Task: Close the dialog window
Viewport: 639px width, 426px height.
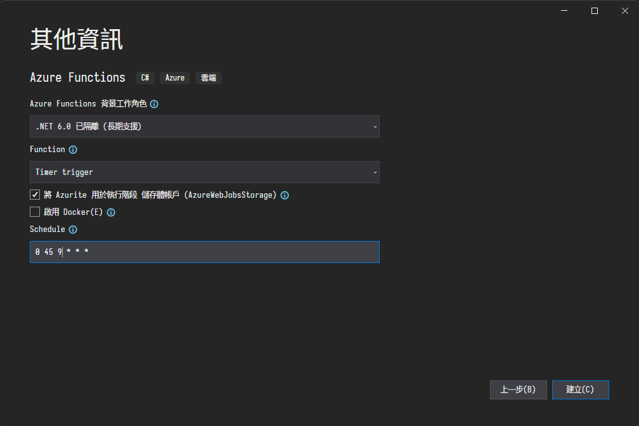Action: pos(625,11)
